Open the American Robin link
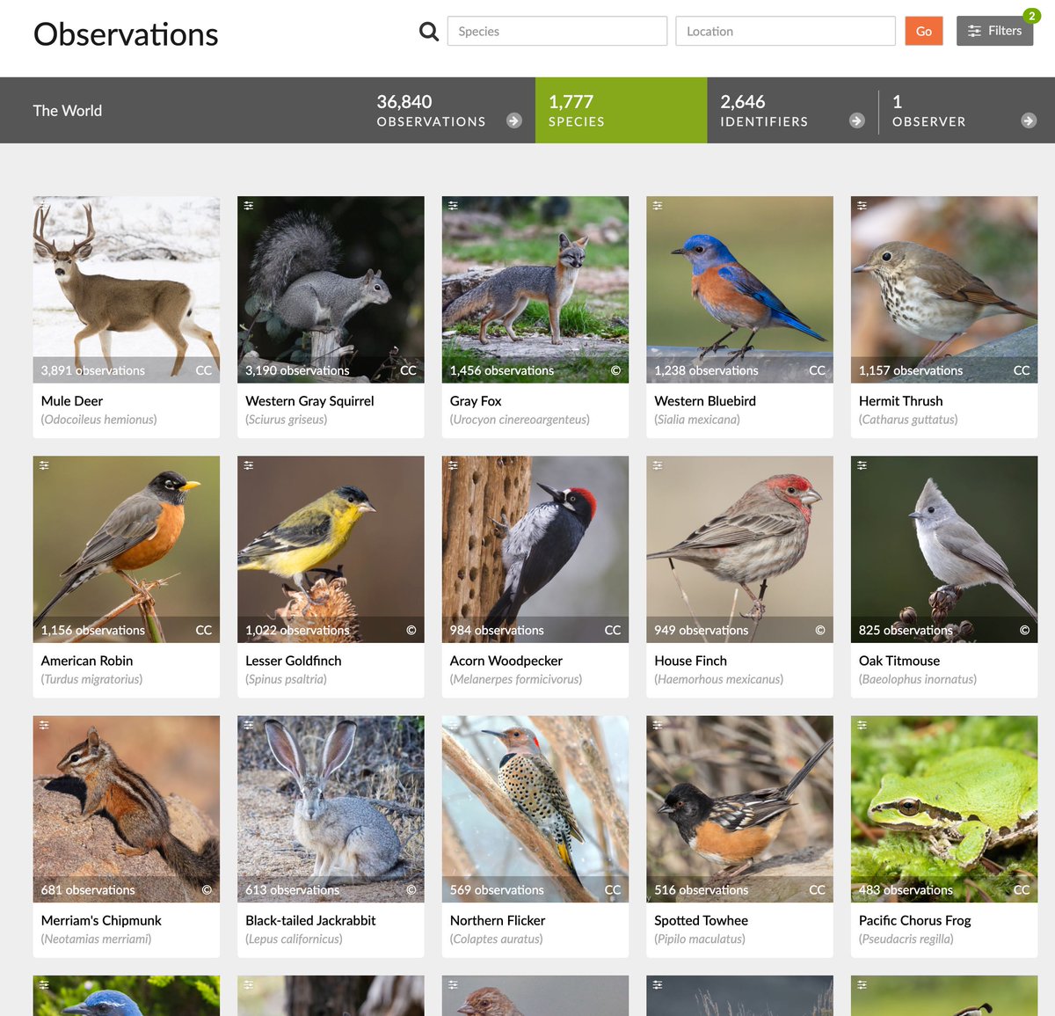The image size is (1055, 1016). tap(87, 661)
